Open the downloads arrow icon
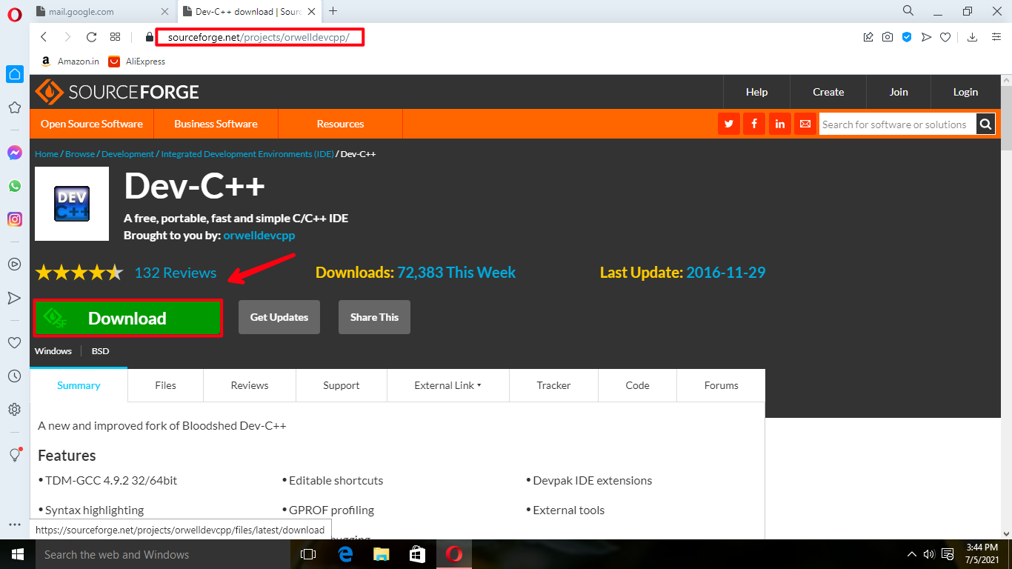1012x569 pixels. [x=973, y=37]
